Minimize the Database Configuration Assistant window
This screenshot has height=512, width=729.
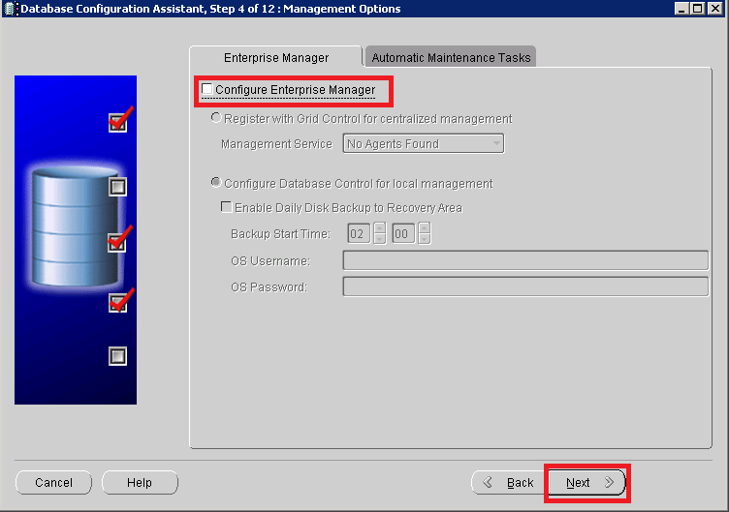681,9
